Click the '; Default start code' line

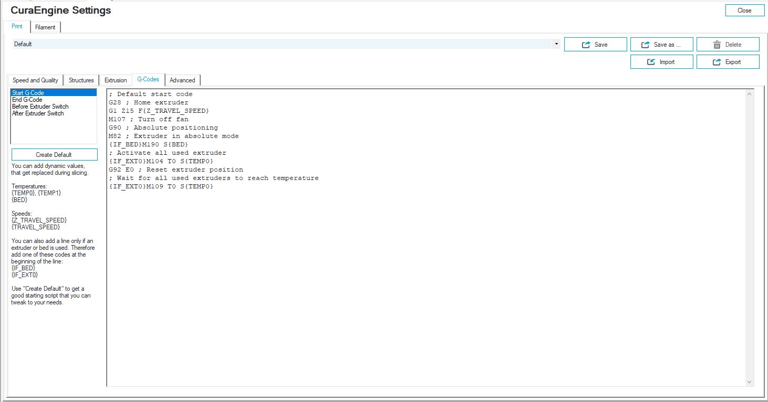point(150,94)
